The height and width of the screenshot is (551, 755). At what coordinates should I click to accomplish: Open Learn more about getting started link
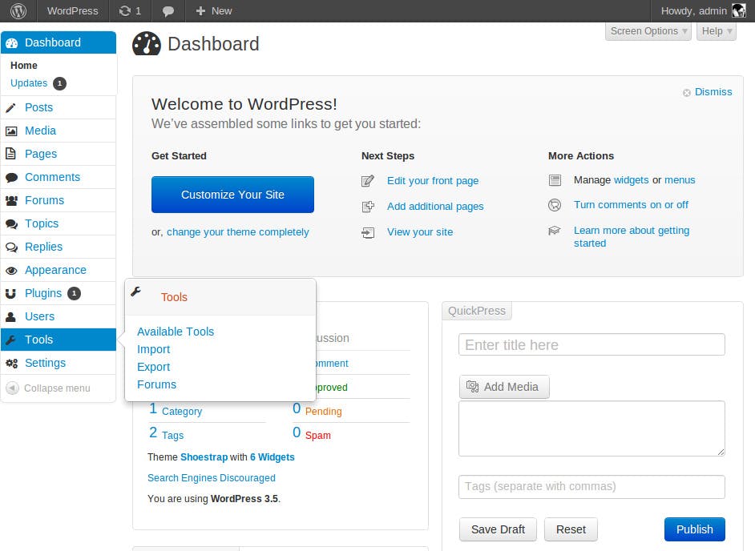632,236
